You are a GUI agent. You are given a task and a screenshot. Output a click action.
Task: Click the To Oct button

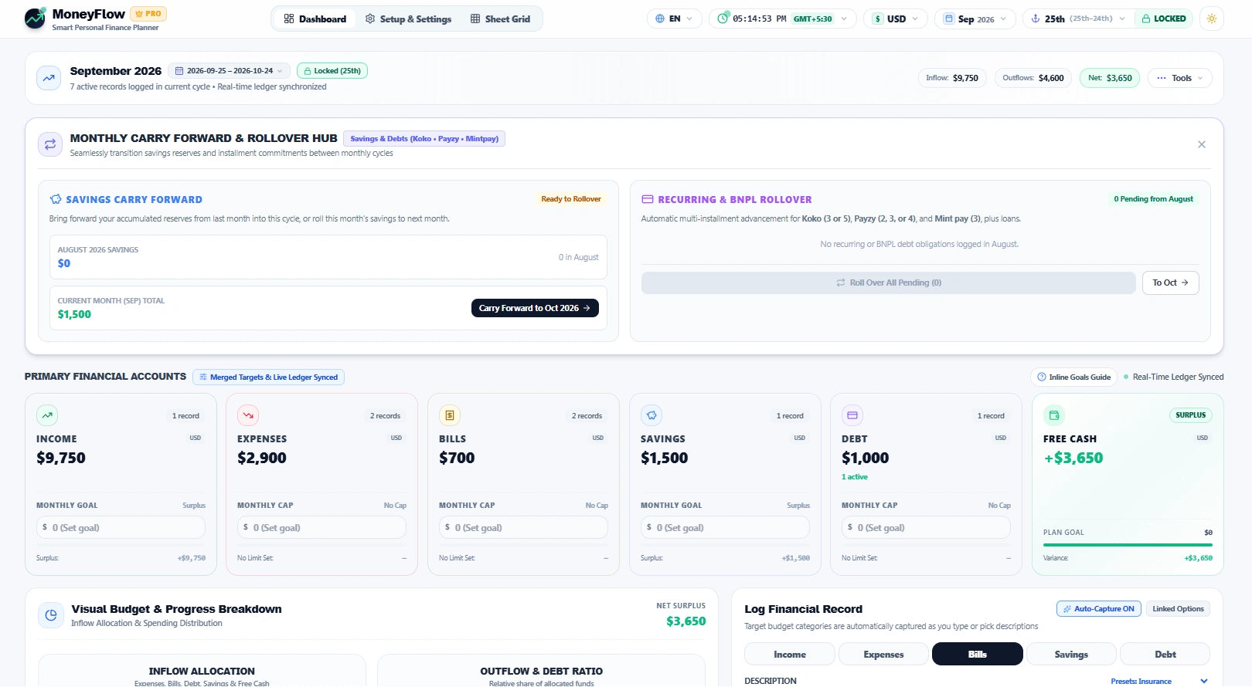[1170, 283]
